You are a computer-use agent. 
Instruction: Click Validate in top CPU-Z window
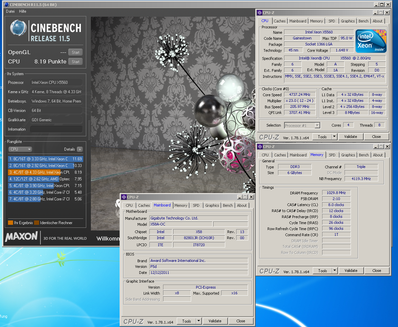coord(351,137)
